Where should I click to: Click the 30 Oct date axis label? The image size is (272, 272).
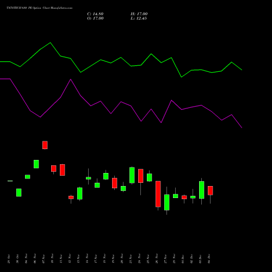(17, 259)
